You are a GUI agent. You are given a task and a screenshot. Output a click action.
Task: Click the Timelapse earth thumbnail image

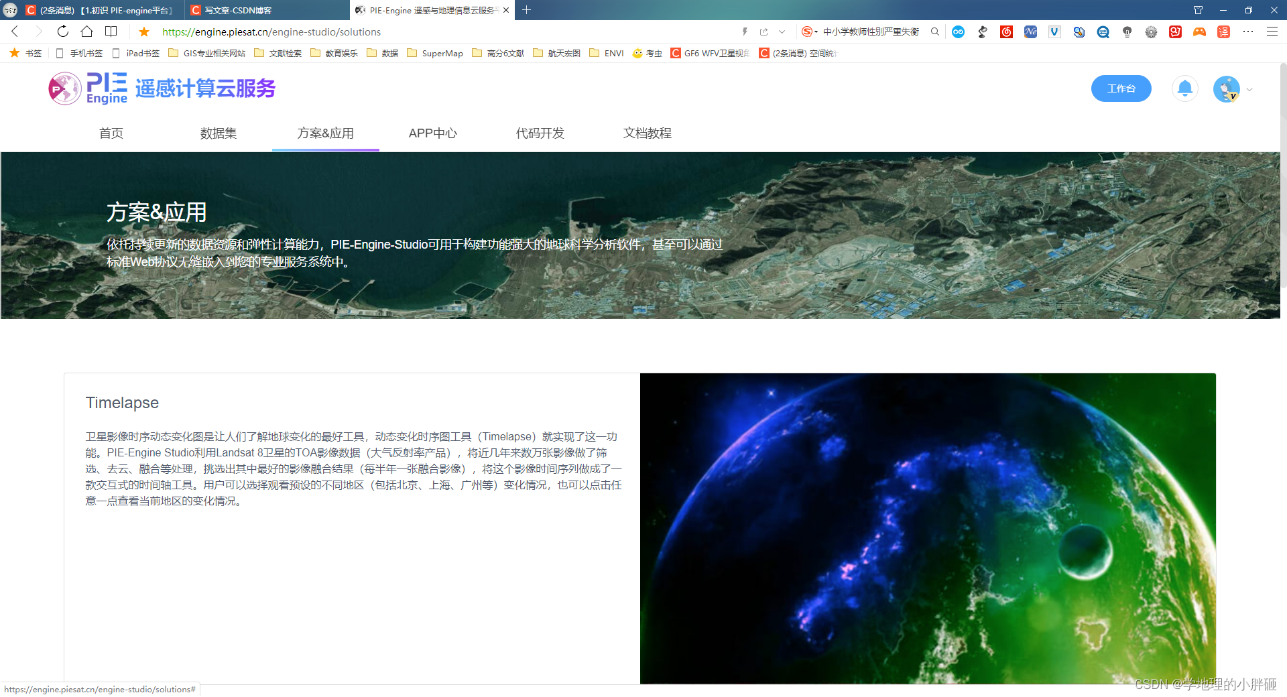tap(928, 528)
